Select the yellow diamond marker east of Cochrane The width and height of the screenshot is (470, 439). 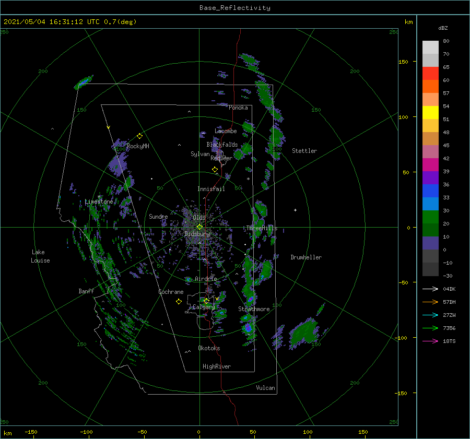(x=179, y=302)
